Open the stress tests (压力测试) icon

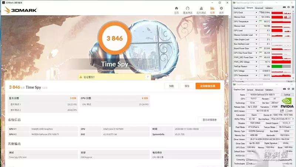click(x=201, y=10)
